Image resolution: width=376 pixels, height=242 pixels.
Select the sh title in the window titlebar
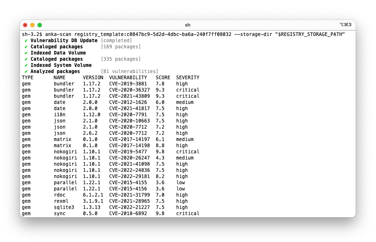coord(188,25)
